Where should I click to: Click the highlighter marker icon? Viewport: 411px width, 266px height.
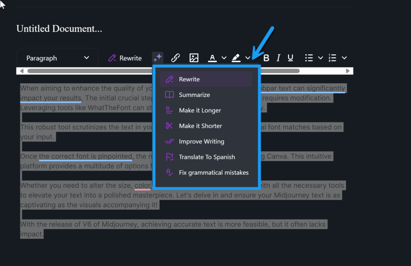tap(236, 58)
